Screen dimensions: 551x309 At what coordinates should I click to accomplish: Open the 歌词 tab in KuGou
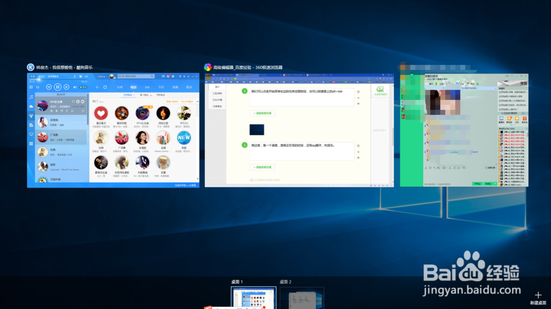pos(189,87)
